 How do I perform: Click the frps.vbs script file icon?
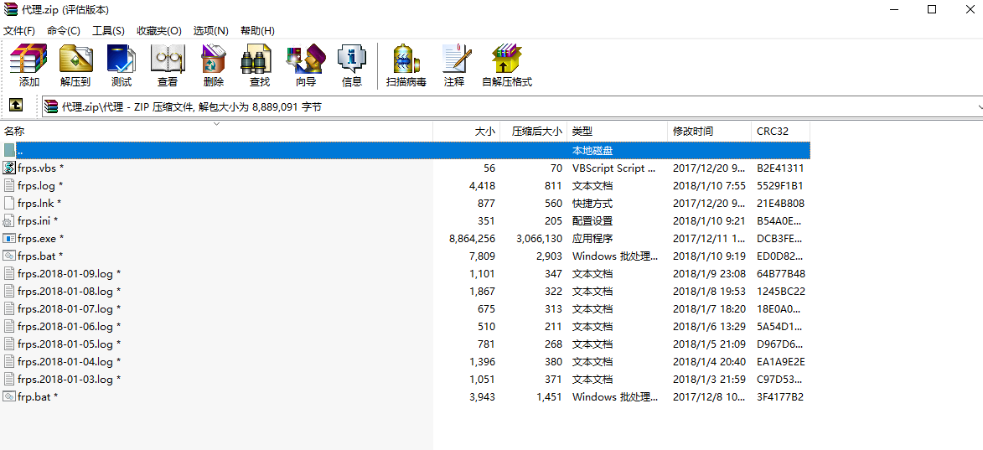point(8,168)
